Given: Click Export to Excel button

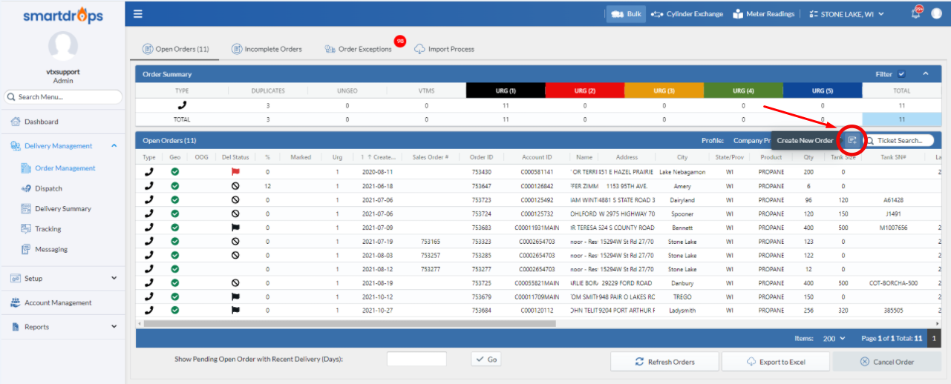Looking at the screenshot, I should [x=775, y=362].
